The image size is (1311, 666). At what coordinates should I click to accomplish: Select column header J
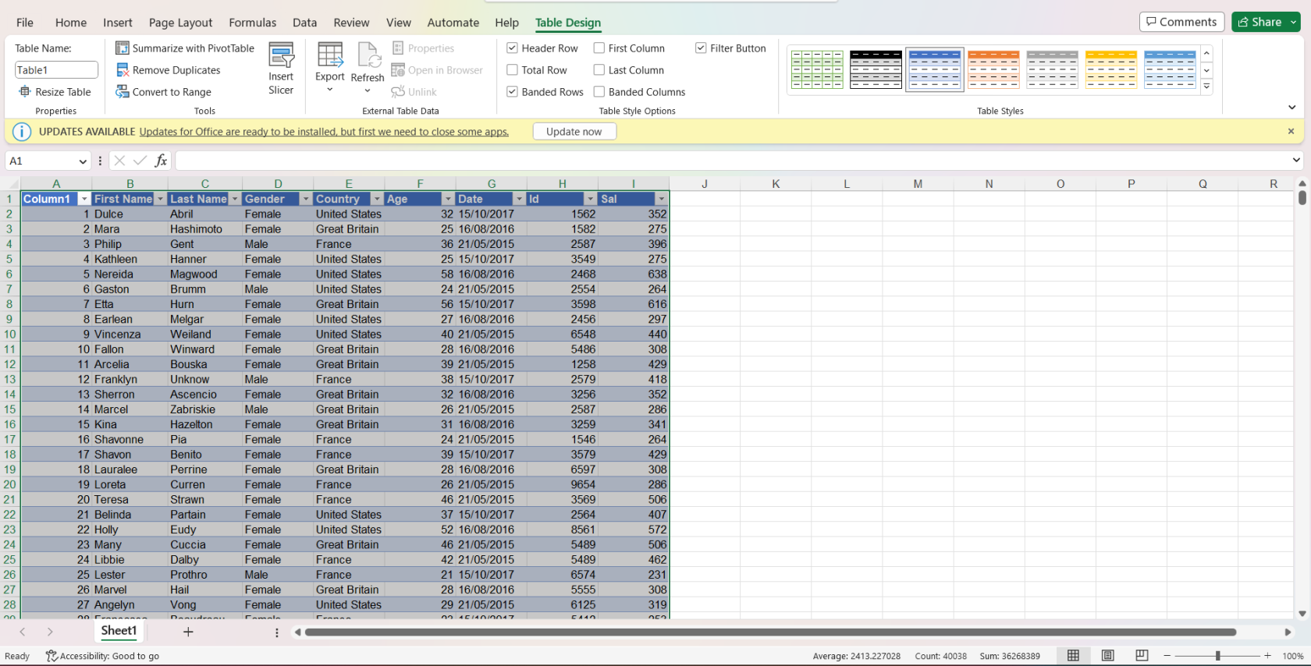(x=705, y=184)
